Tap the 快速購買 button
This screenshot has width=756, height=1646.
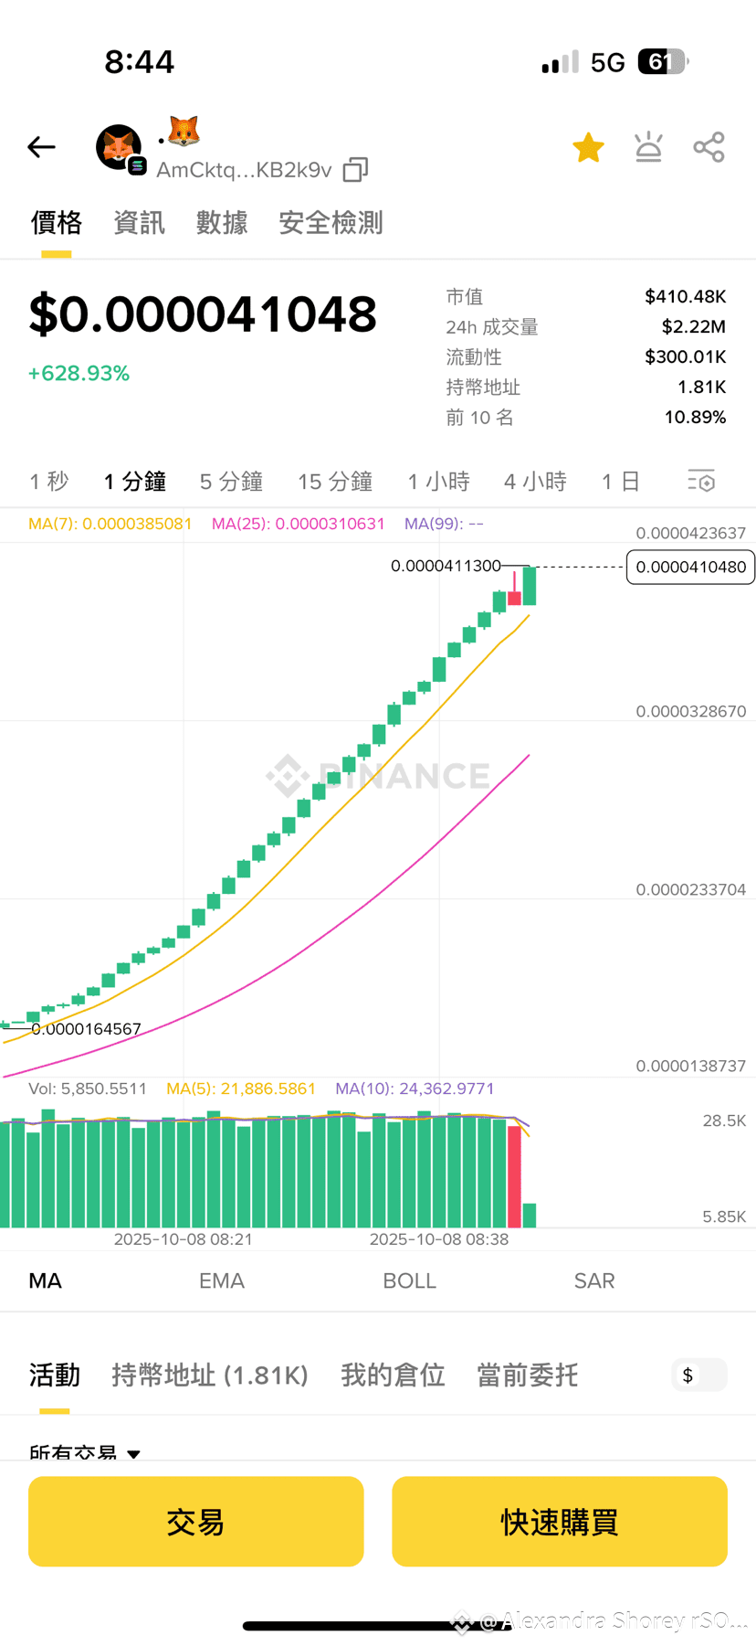tap(560, 1522)
